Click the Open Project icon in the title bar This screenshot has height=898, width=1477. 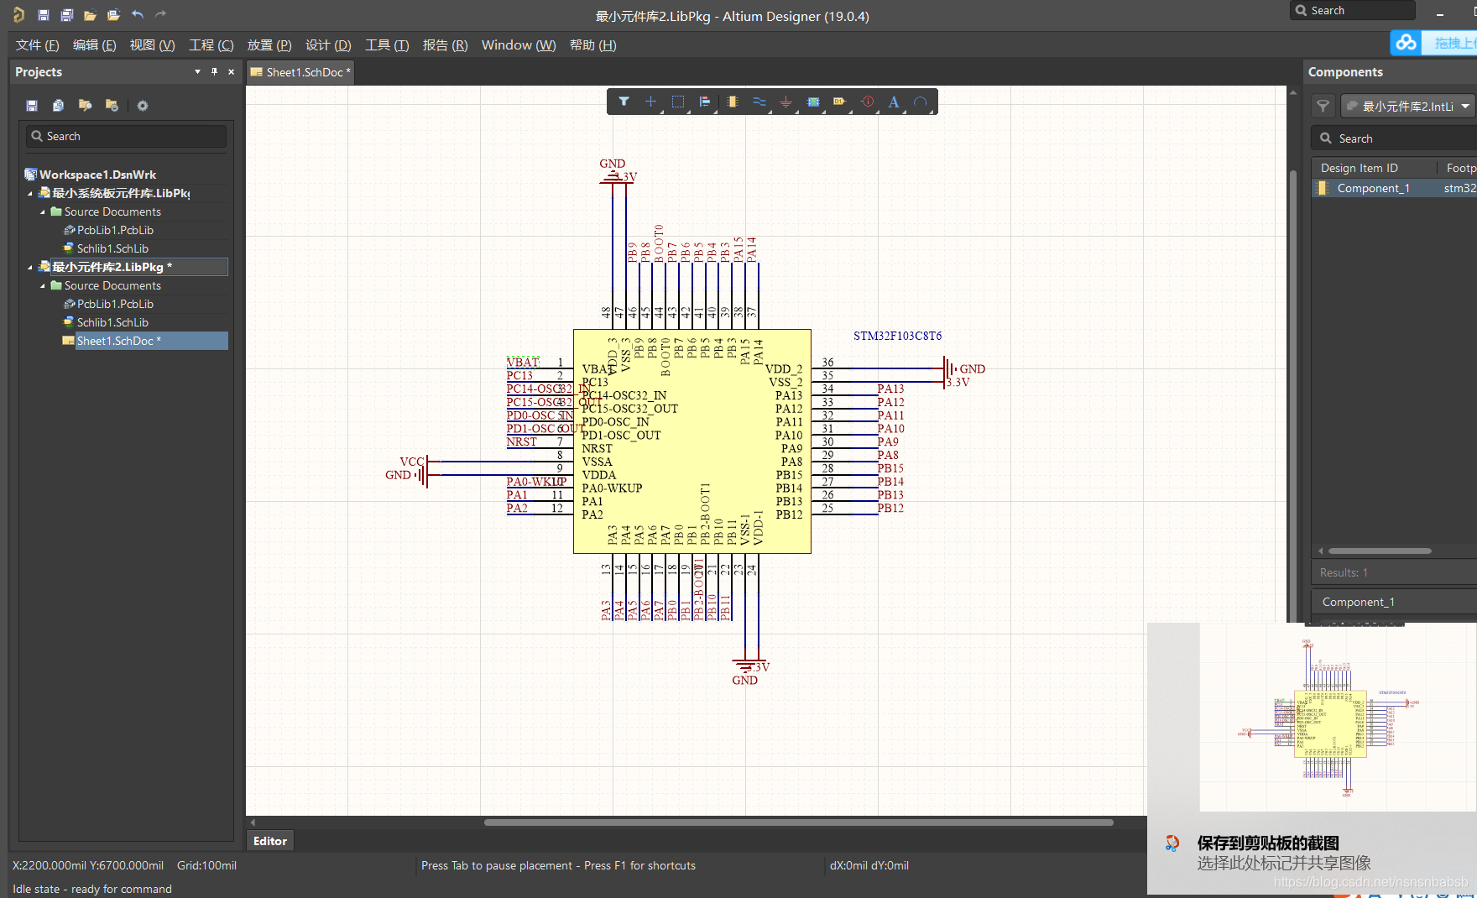tap(114, 15)
